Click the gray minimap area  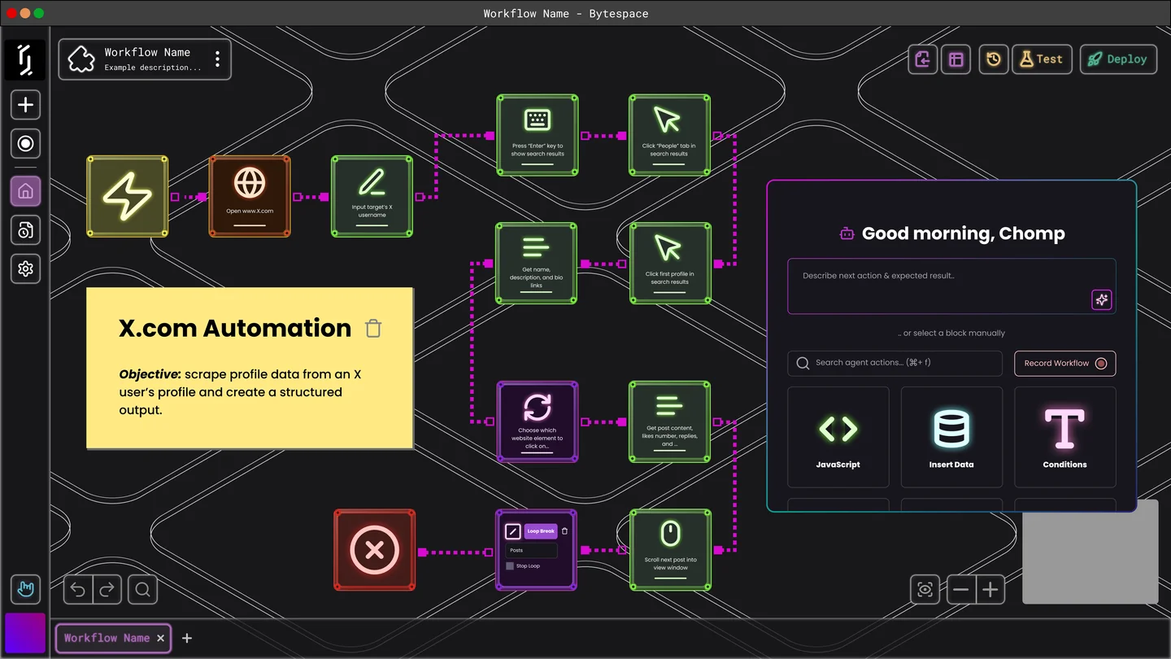[x=1090, y=558]
